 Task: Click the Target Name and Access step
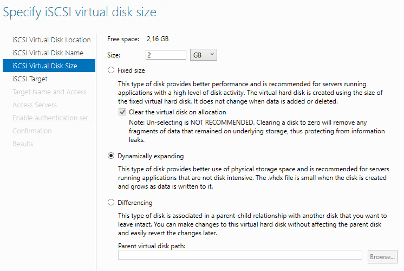point(49,92)
